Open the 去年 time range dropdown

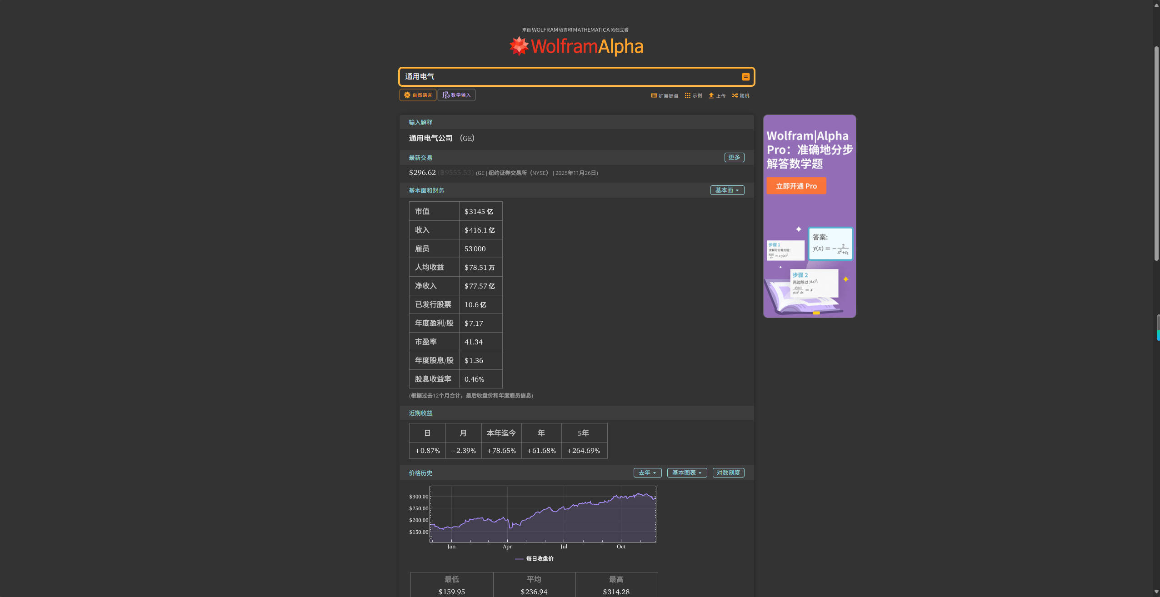pos(647,473)
